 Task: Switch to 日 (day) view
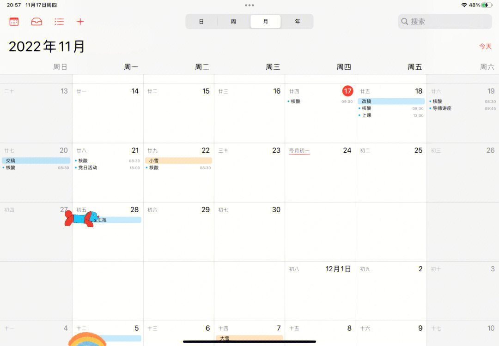click(x=201, y=22)
